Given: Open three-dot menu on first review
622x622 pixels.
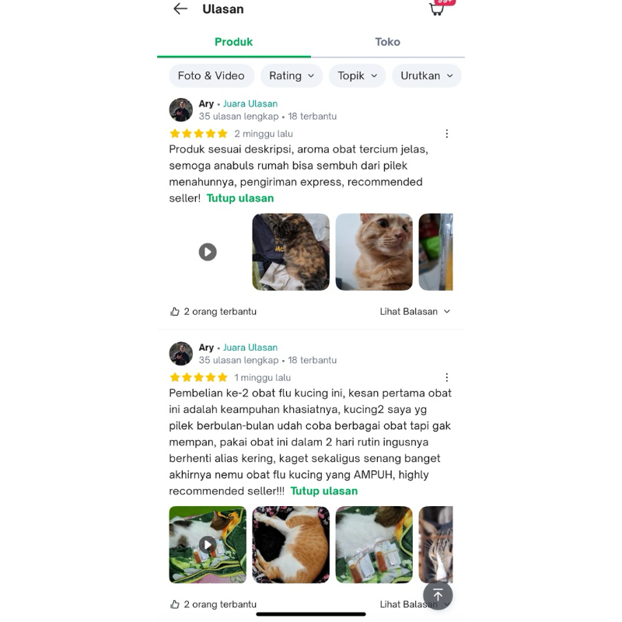Looking at the screenshot, I should 446,134.
